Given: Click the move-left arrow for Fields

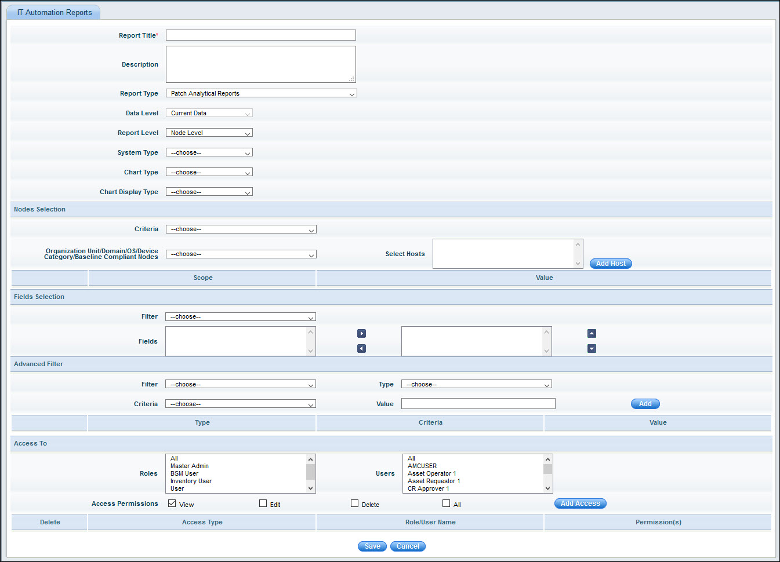Looking at the screenshot, I should (361, 349).
